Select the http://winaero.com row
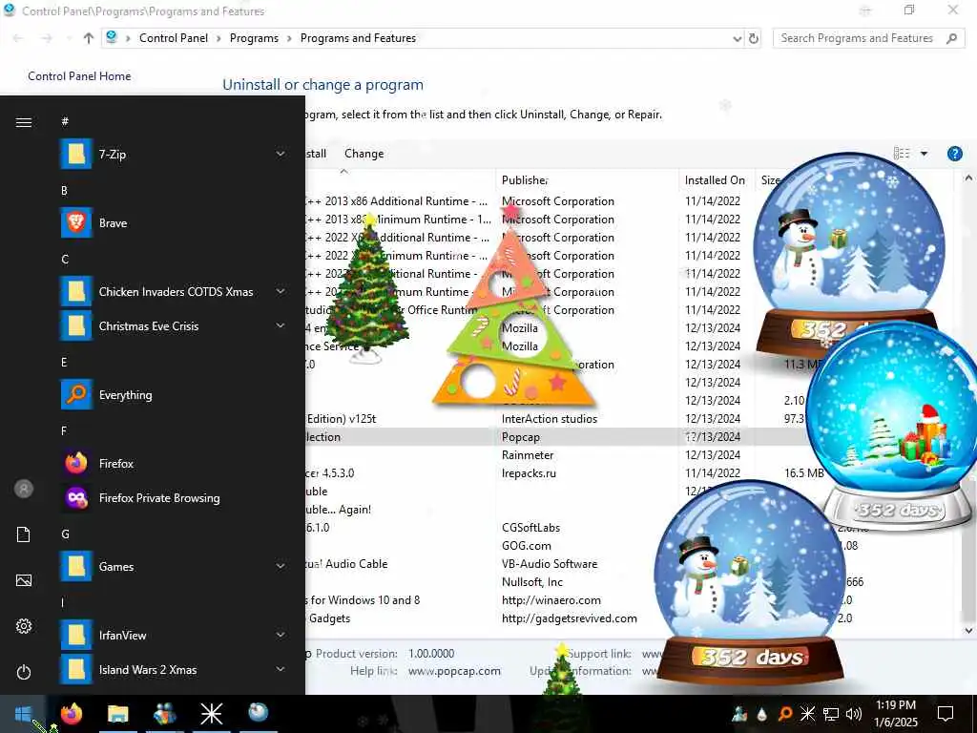This screenshot has height=733, width=977. pyautogui.click(x=551, y=600)
